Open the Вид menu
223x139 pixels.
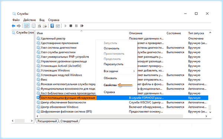click(x=42, y=20)
